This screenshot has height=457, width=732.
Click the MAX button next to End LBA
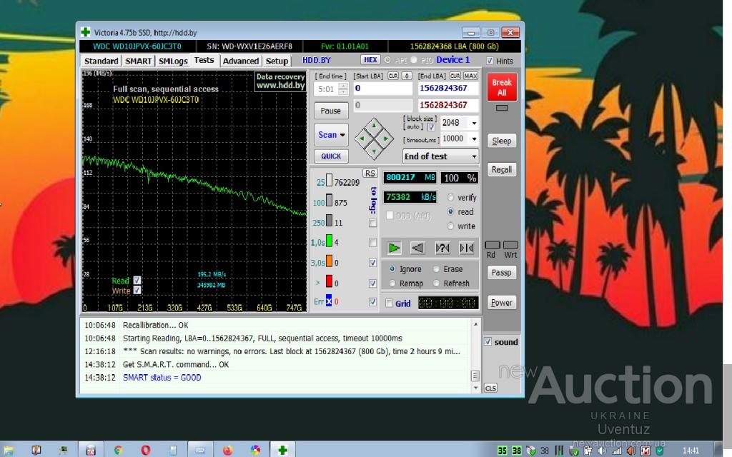click(x=470, y=76)
